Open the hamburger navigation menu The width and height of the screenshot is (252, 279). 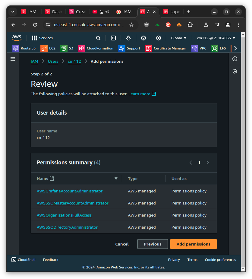pyautogui.click(x=13, y=59)
